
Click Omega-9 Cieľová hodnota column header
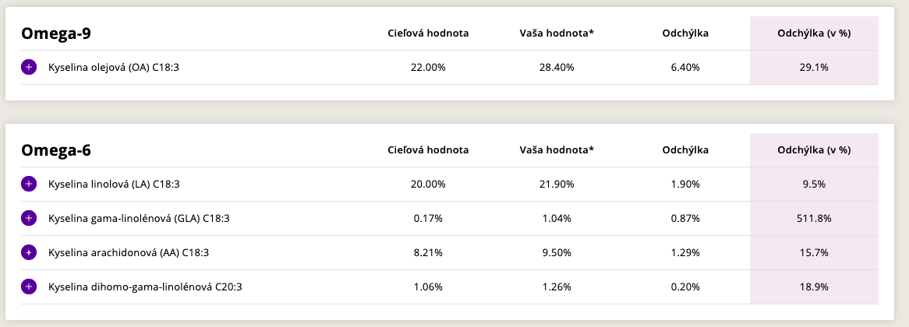428,33
